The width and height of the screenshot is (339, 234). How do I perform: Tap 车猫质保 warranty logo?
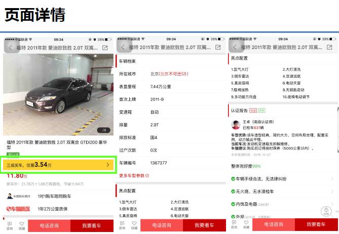(x=18, y=209)
